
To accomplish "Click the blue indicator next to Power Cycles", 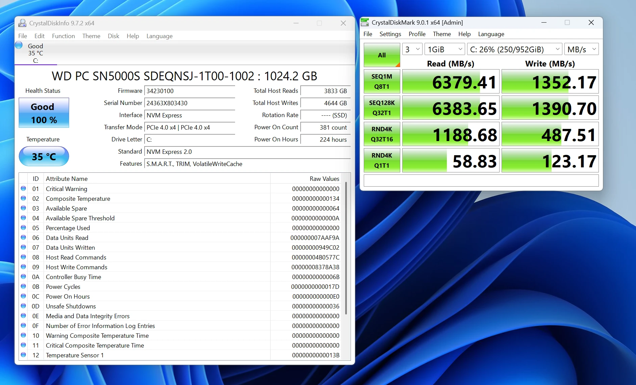I will point(23,286).
